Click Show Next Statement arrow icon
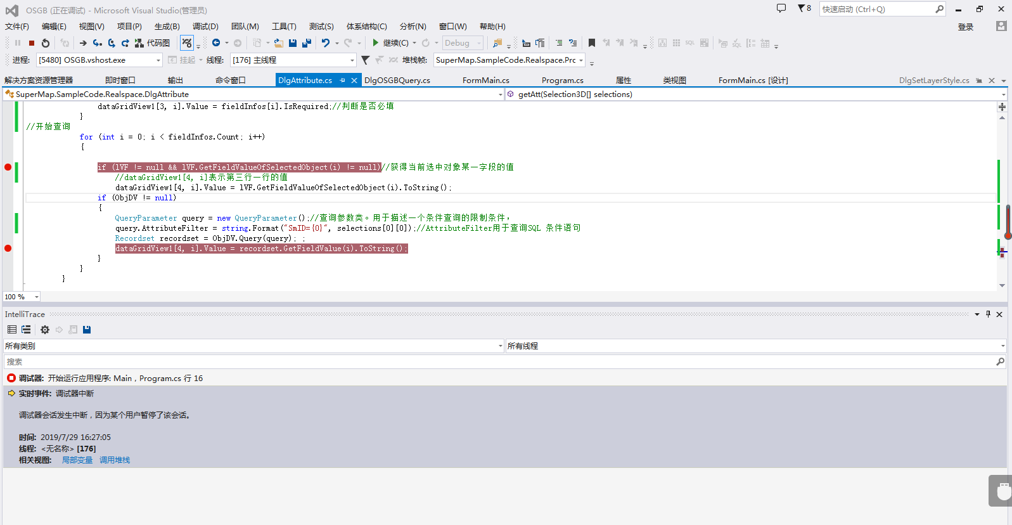Screen dimensions: 1012x525 tap(83, 43)
